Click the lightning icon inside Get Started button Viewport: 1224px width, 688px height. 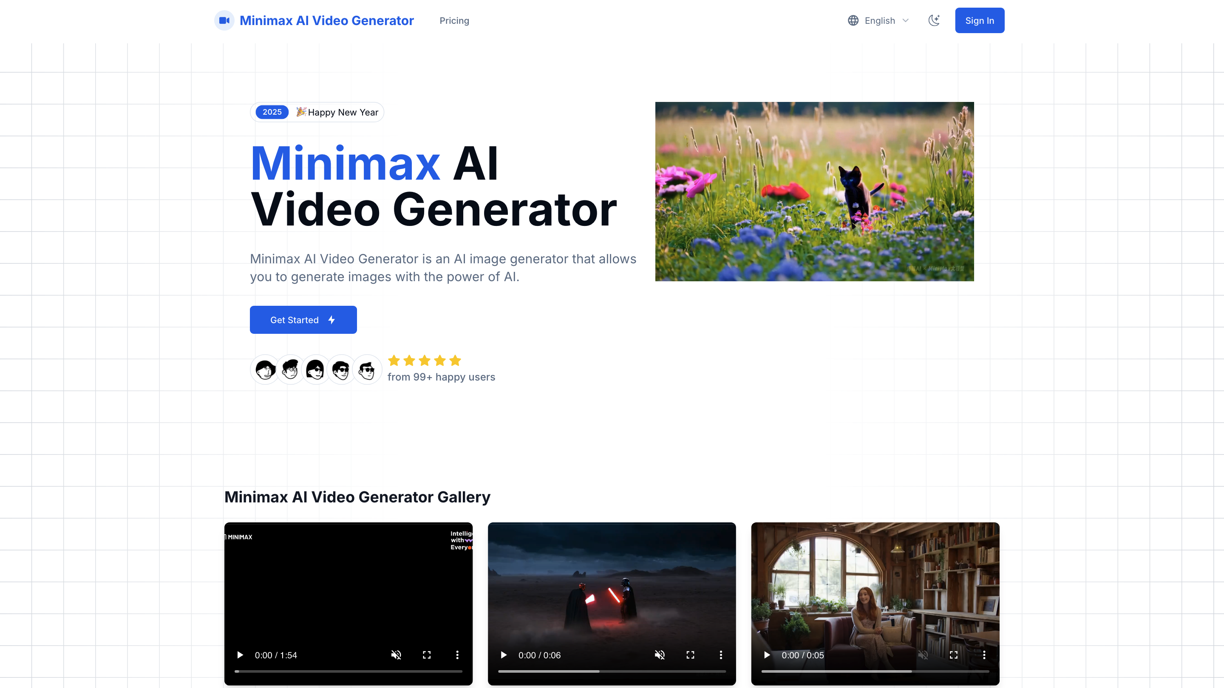(x=331, y=319)
